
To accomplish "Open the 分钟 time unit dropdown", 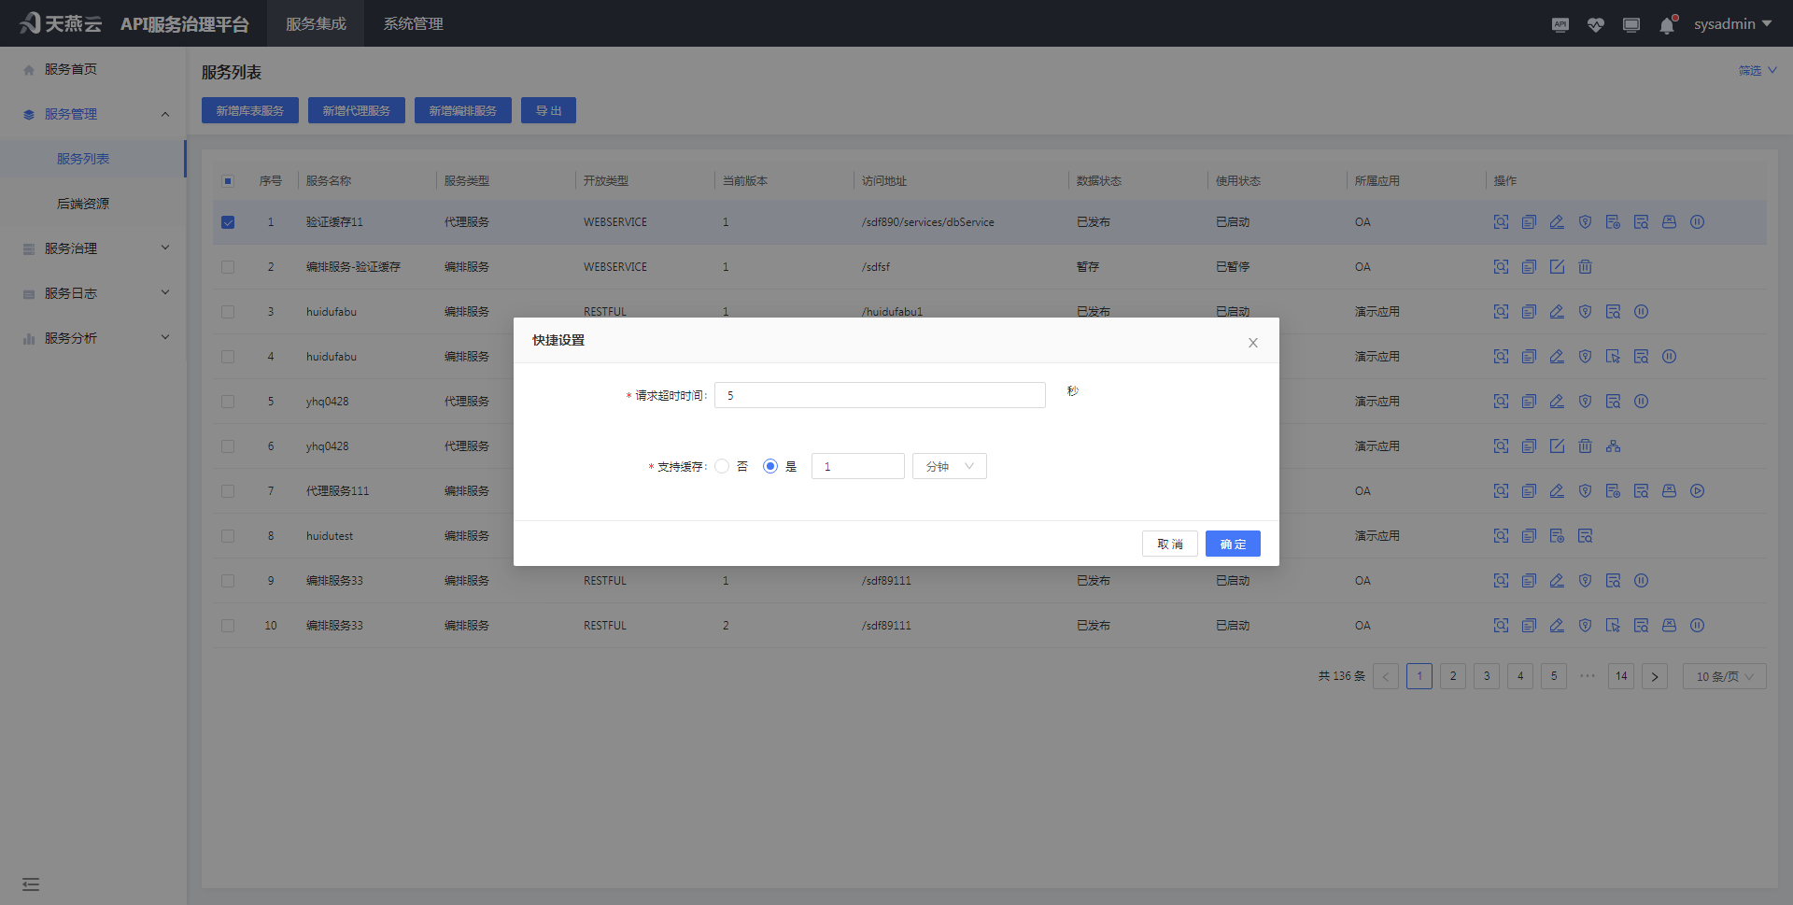I will click(949, 466).
